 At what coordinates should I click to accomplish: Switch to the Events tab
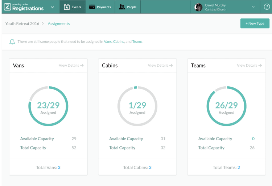pos(73,7)
